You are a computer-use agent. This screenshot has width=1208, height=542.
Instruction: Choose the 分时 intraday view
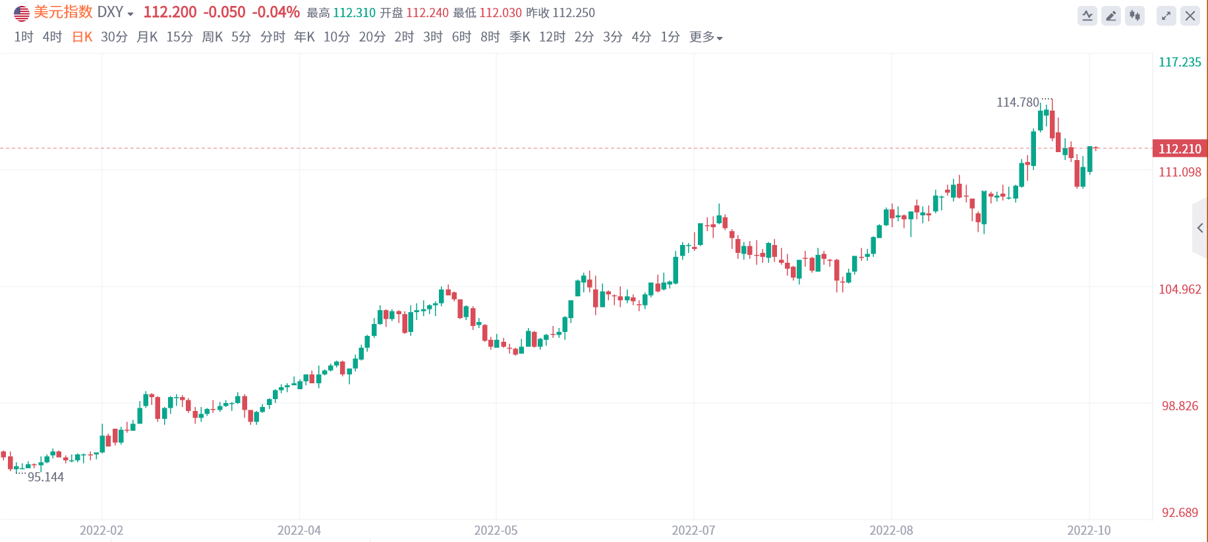pyautogui.click(x=273, y=38)
